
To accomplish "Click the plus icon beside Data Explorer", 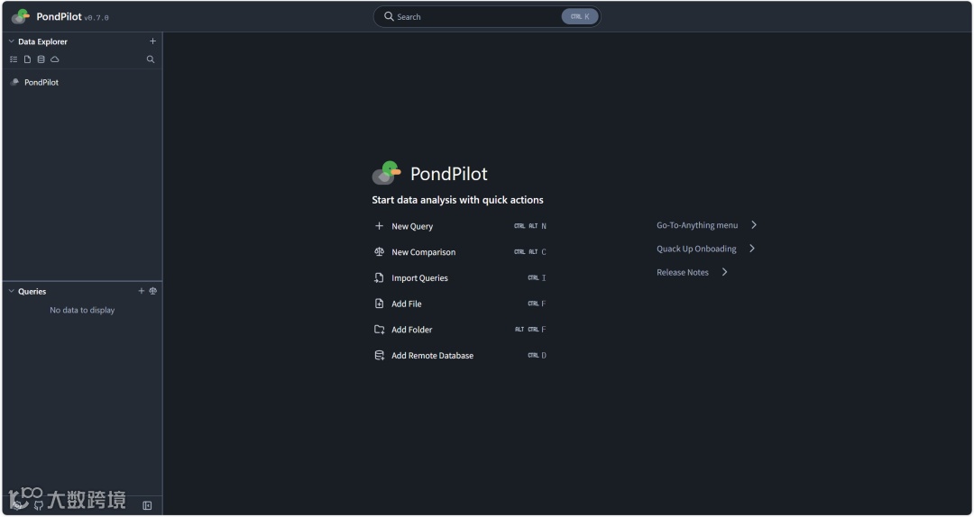I will [152, 41].
